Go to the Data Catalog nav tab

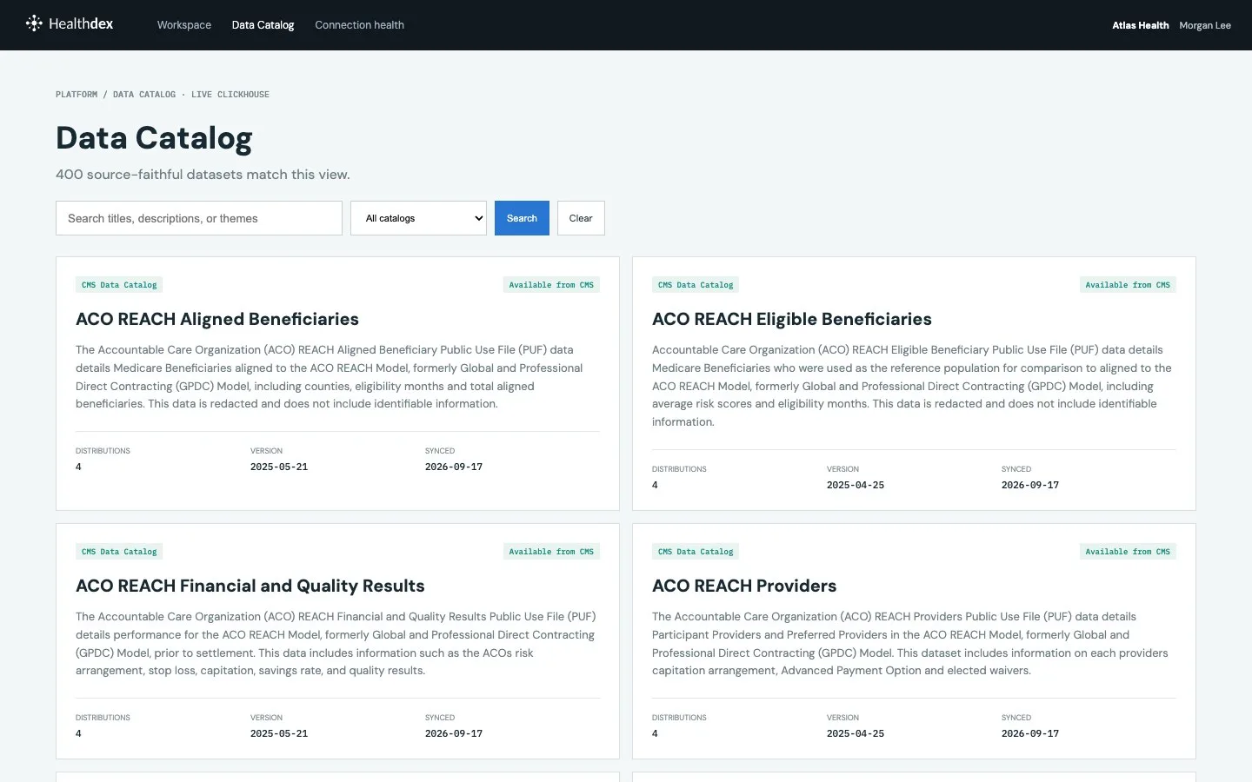click(x=263, y=25)
